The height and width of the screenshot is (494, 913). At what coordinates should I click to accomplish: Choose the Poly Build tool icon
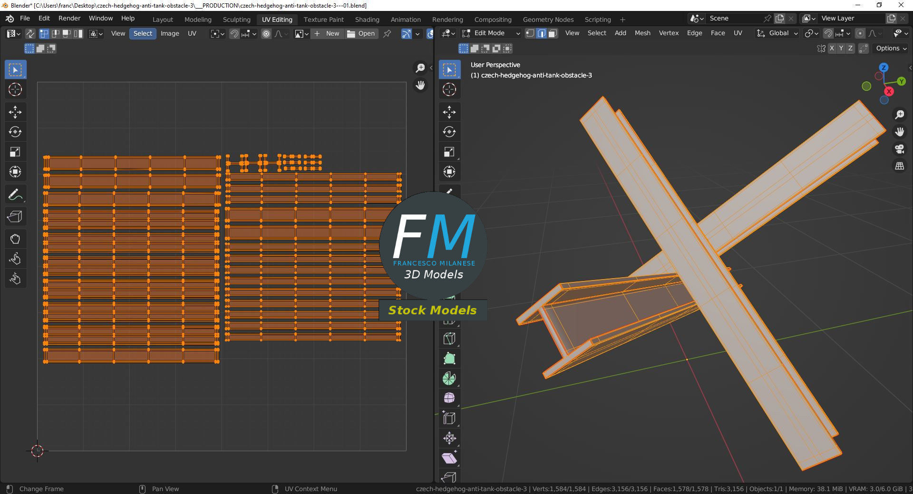click(x=449, y=358)
